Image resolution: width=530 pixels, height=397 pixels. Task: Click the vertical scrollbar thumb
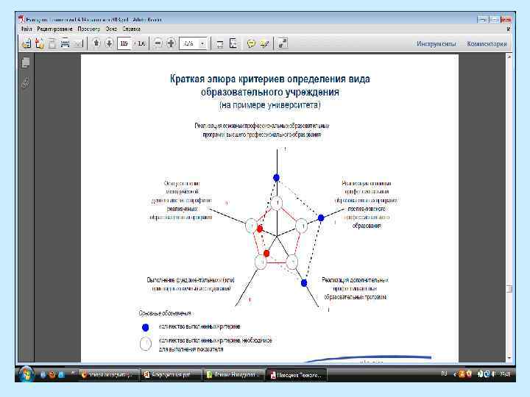(509, 289)
